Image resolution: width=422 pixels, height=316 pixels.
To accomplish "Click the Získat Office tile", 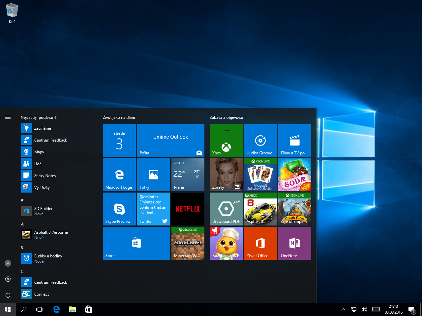I will pos(260,243).
